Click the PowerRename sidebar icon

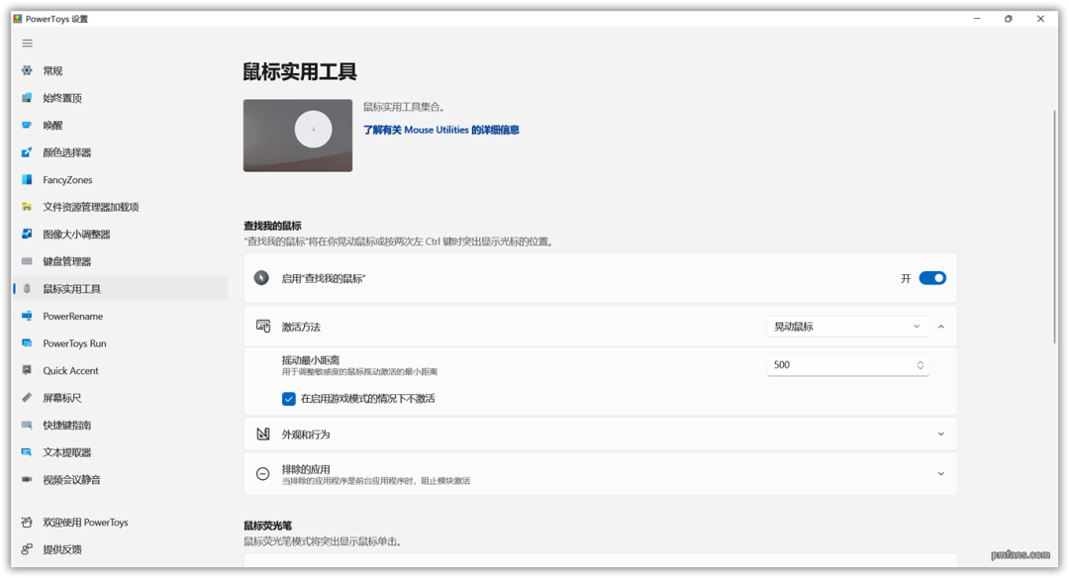[x=27, y=316]
